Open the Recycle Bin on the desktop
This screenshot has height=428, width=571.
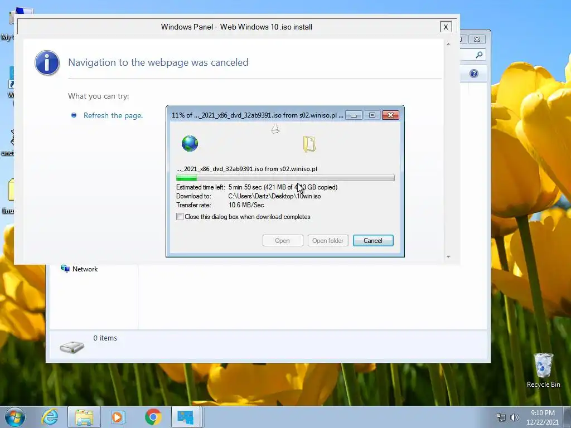tap(543, 371)
